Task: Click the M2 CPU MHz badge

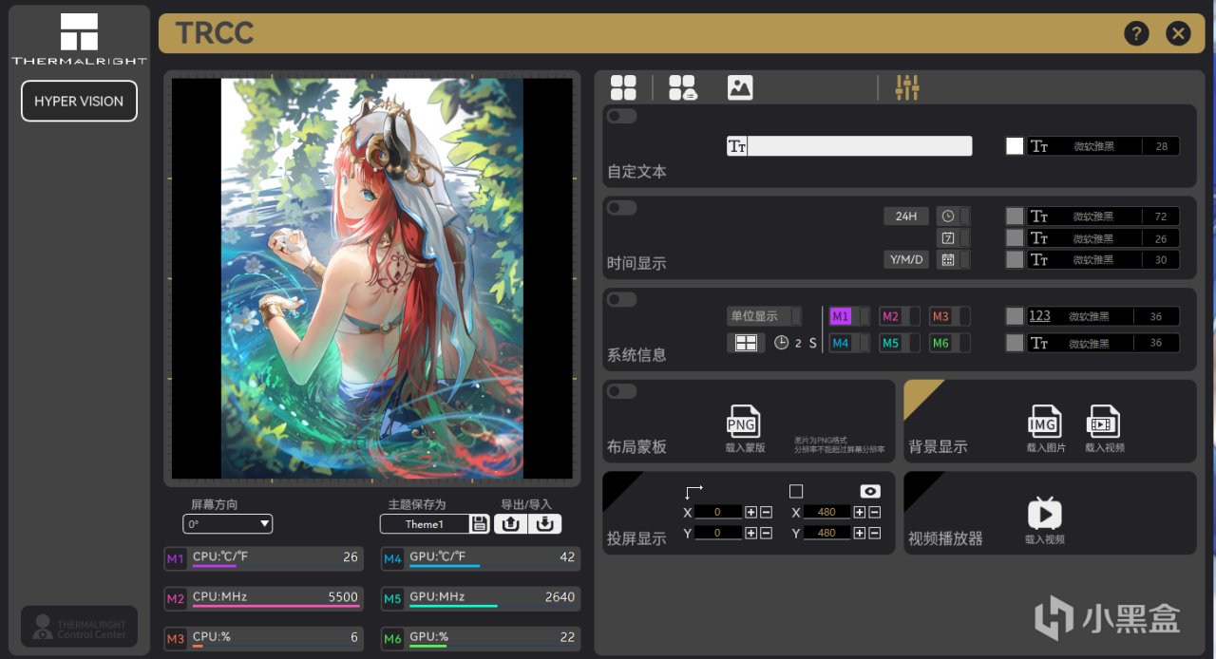Action: (x=176, y=599)
